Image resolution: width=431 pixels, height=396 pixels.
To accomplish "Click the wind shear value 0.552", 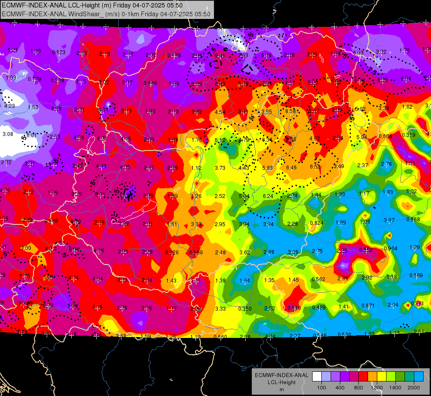I will click(366, 249).
